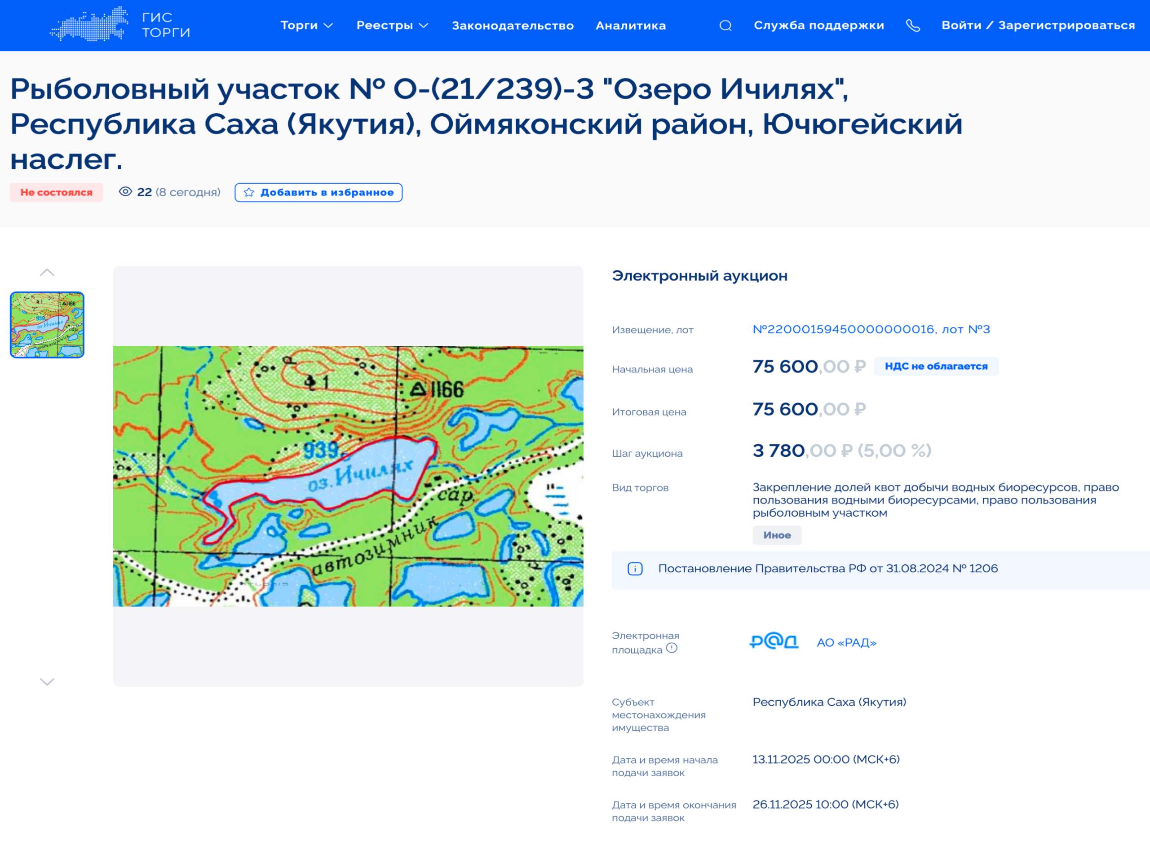Image resolution: width=1150 pixels, height=862 pixels.
Task: Click the info icon in Постановление banner
Action: click(635, 569)
